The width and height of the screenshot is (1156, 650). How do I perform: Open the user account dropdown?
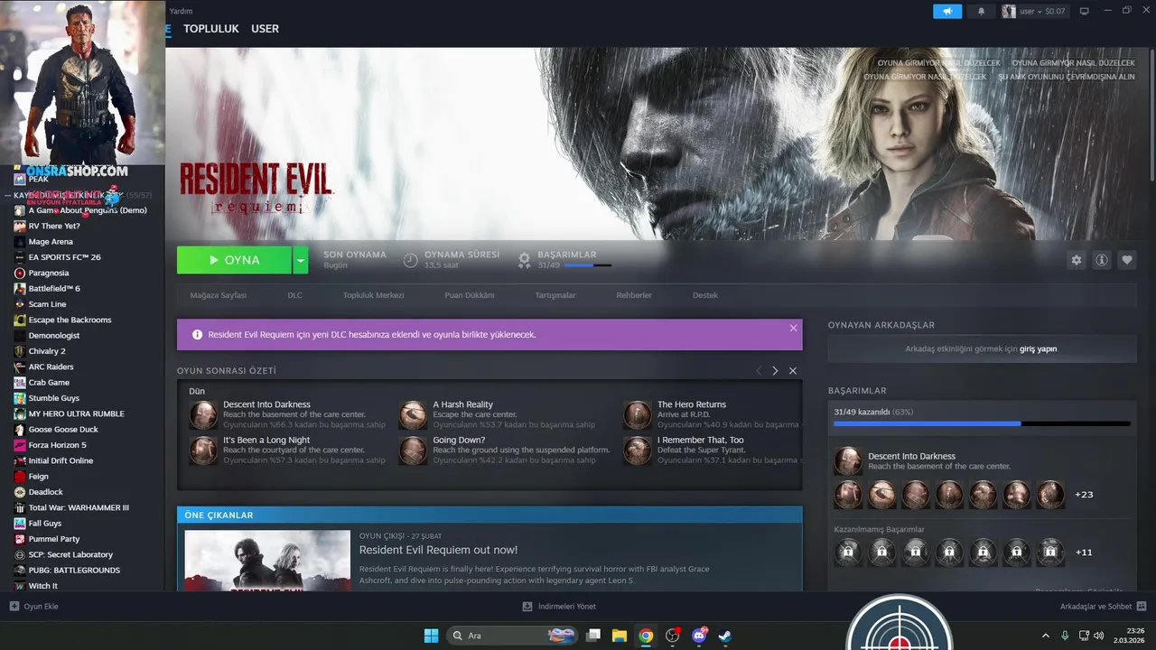(x=1035, y=12)
